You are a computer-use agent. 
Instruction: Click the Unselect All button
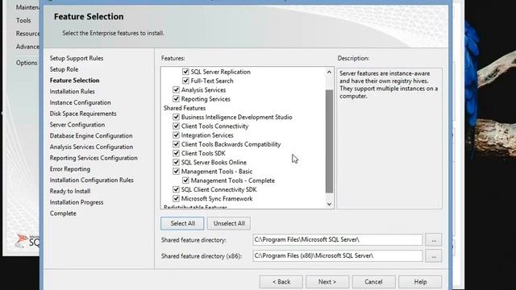[x=229, y=223]
